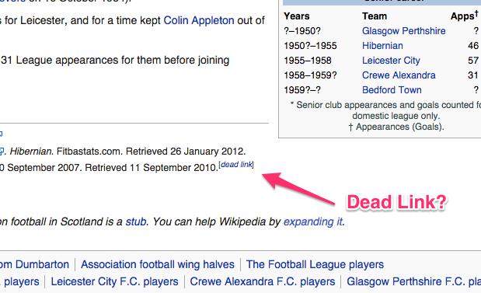
Task: Open the Colin Appleton link
Action: [x=199, y=20]
